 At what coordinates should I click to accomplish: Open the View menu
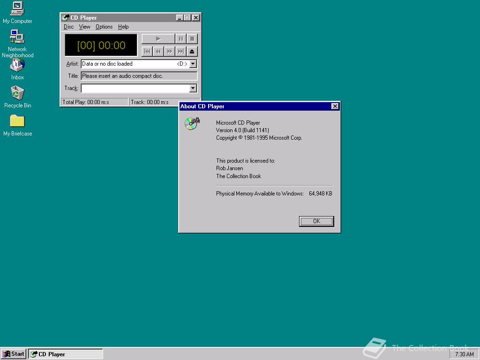(x=84, y=27)
